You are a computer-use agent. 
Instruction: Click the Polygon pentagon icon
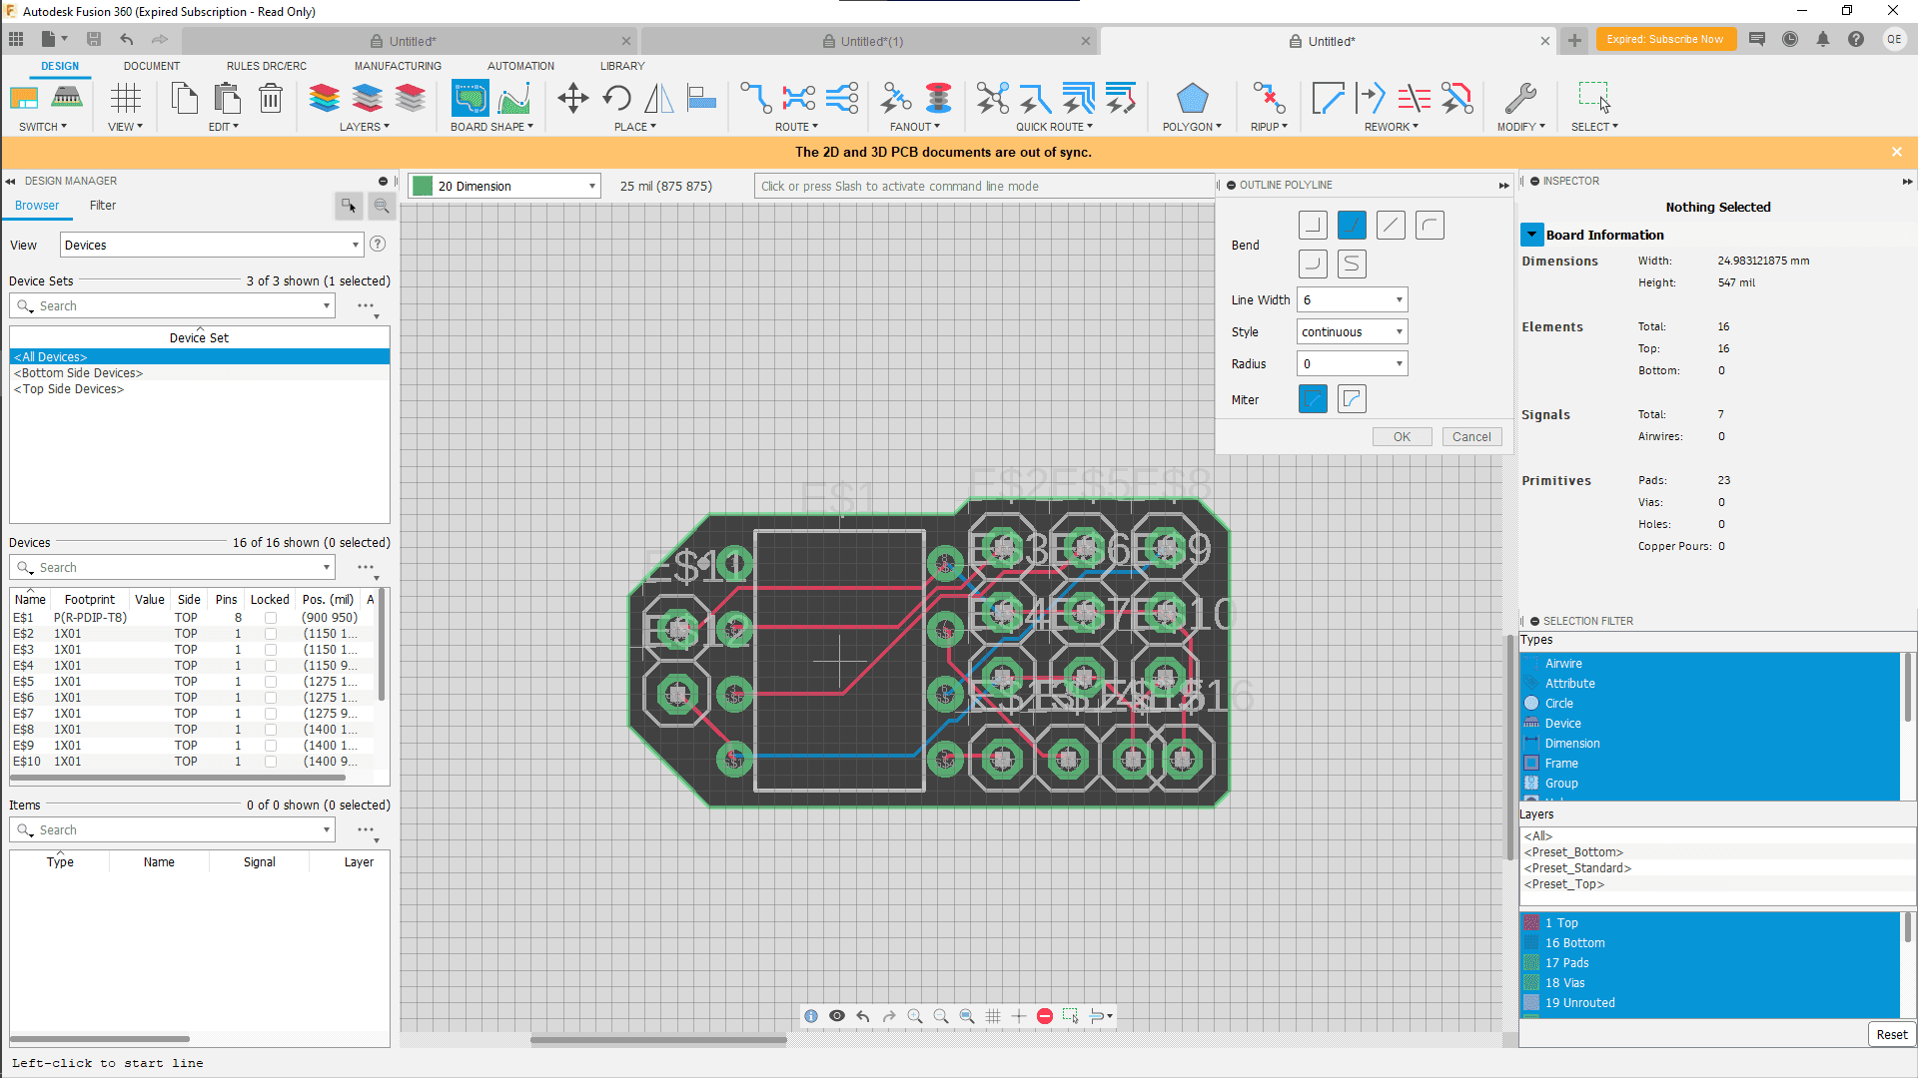point(1192,98)
